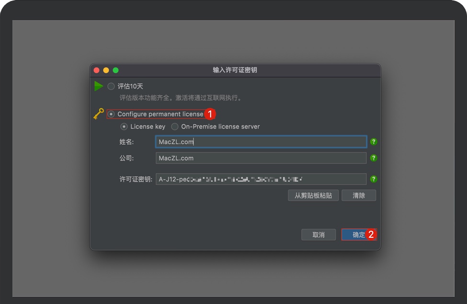Minimize dialog with yellow window button
This screenshot has height=304, width=467.
[106, 70]
